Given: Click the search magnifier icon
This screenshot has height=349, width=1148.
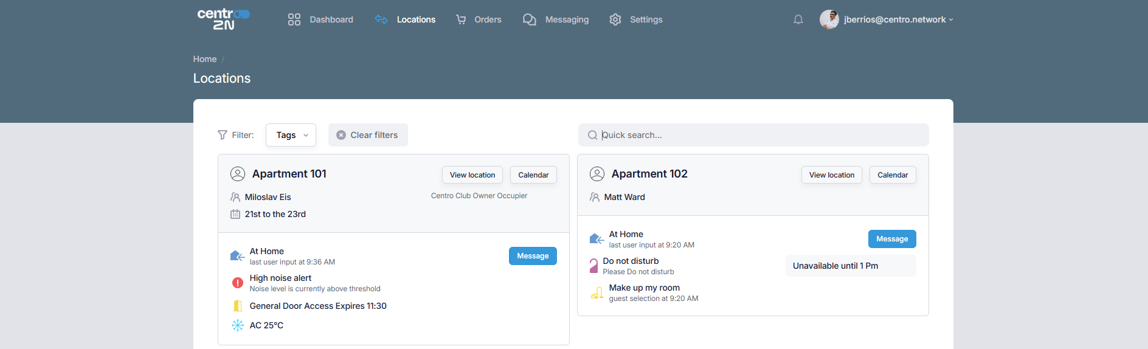Looking at the screenshot, I should pos(592,135).
